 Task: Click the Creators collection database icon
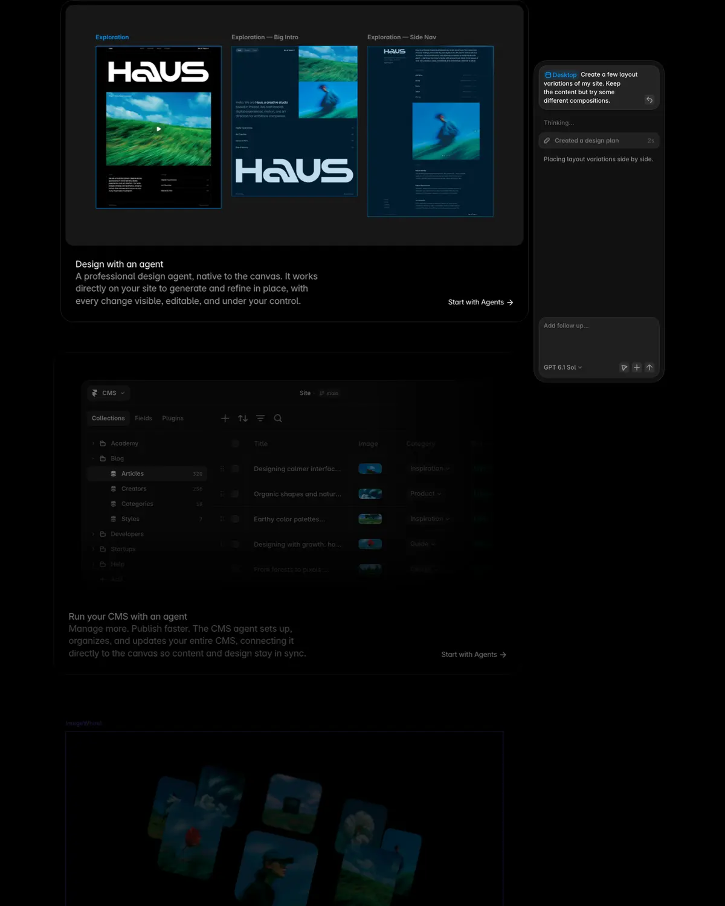tap(114, 489)
